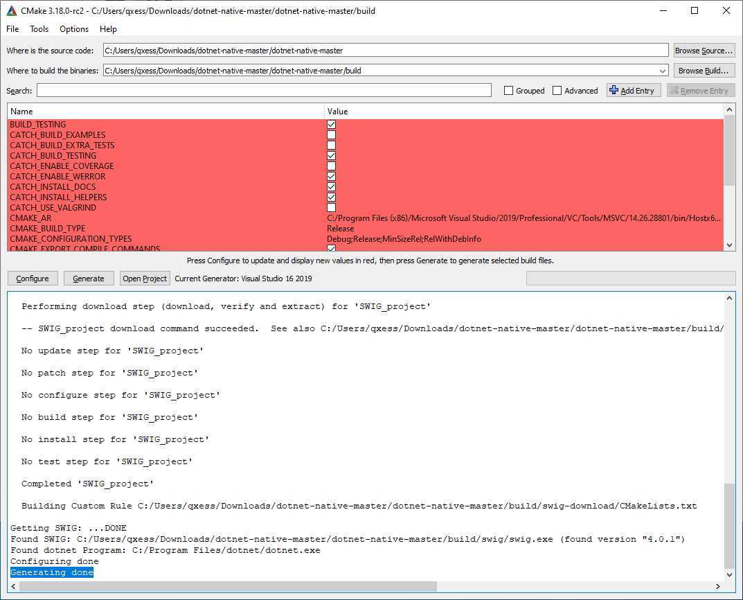Click the highlighted 'Generating done' log line

[52, 572]
